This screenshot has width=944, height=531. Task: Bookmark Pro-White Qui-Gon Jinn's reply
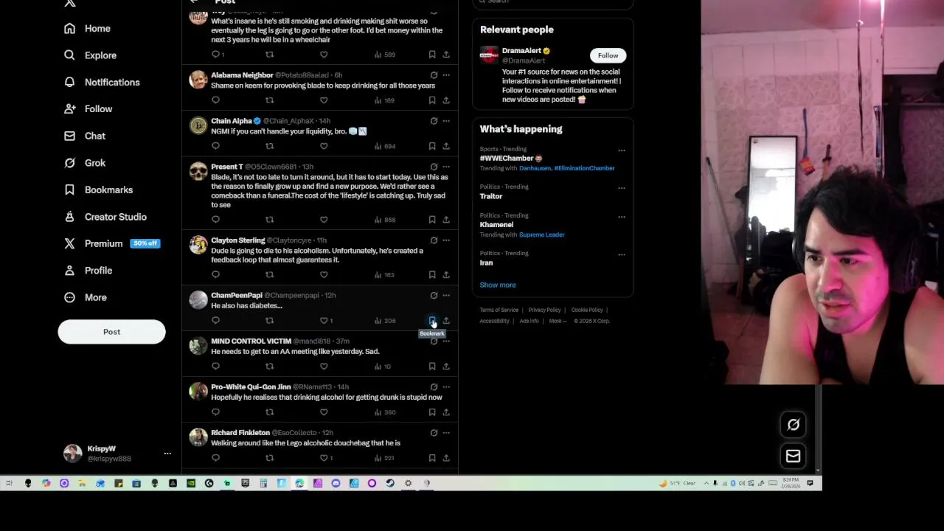click(432, 412)
